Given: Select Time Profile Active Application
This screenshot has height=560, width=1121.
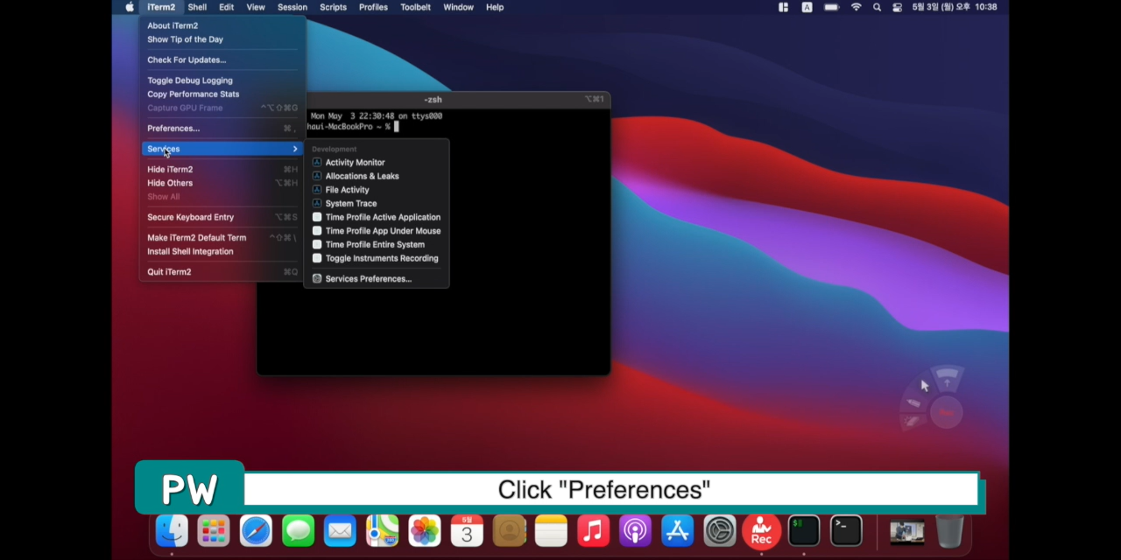Looking at the screenshot, I should [x=377, y=217].
